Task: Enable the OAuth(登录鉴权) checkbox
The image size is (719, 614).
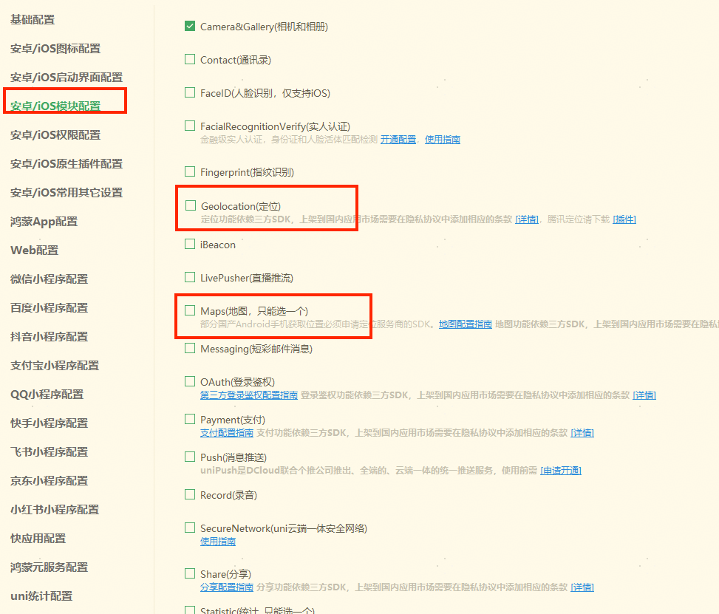Action: click(190, 381)
